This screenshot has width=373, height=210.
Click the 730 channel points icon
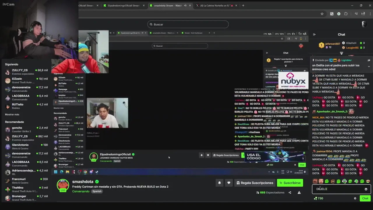pos(315,198)
